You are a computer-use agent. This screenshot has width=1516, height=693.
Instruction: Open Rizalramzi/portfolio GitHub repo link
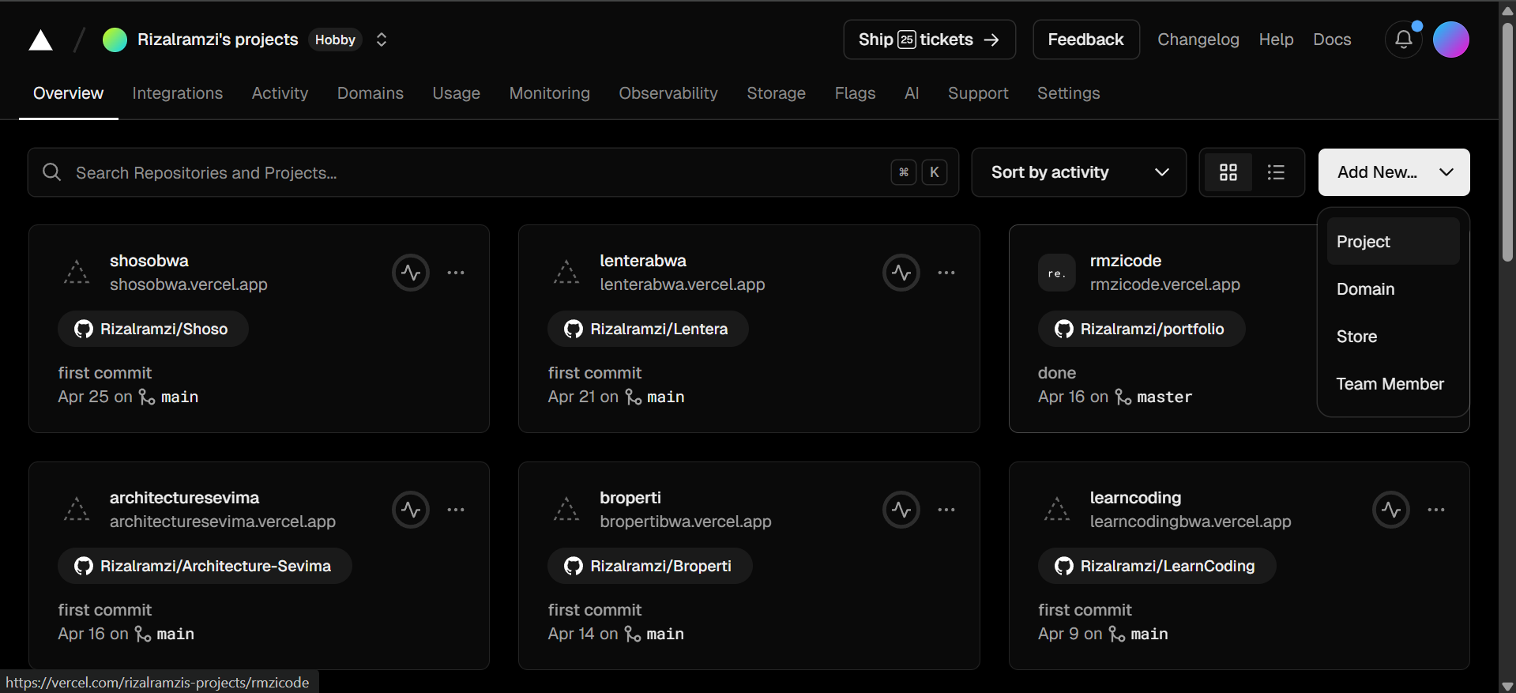coord(1142,329)
